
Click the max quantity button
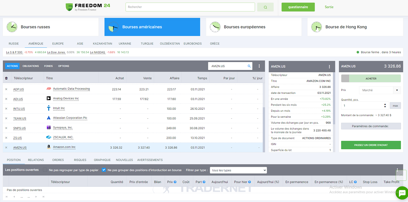(395, 106)
